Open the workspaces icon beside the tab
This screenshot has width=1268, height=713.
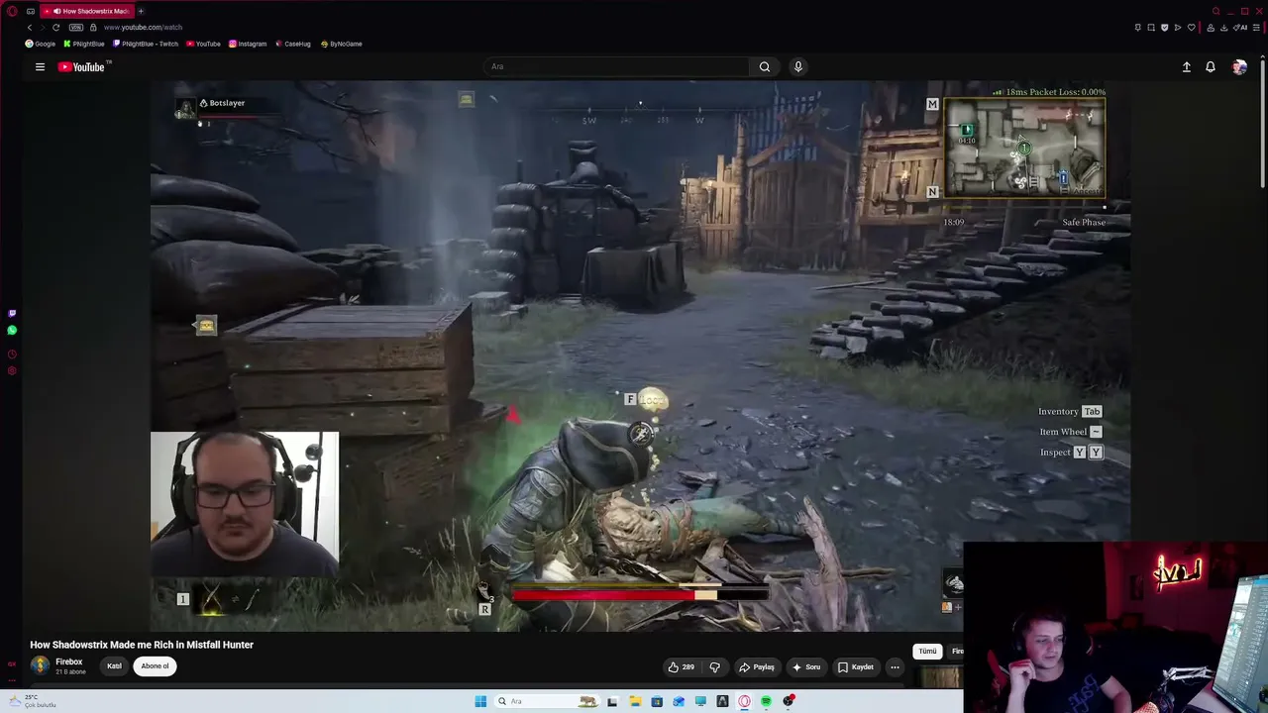tap(31, 11)
